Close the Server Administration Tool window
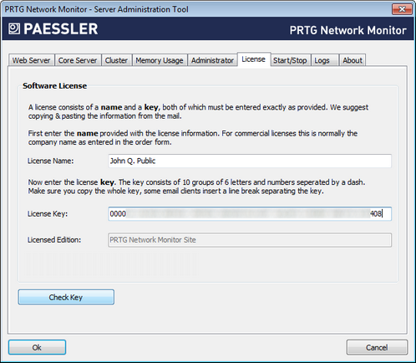Screen dimensions: 416x363 point(402,9)
